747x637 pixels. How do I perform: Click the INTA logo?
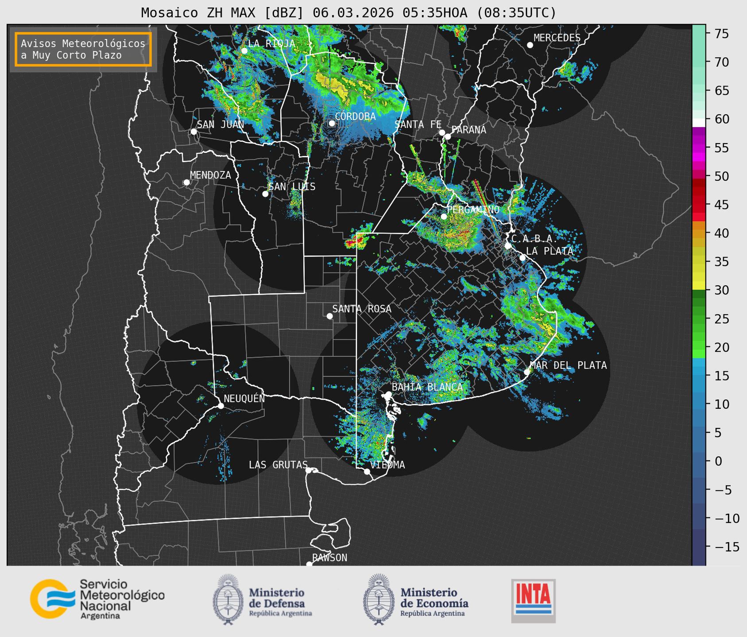click(x=533, y=601)
